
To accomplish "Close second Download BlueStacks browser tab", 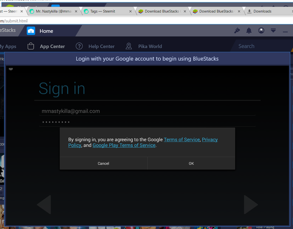I will pyautogui.click(x=239, y=11).
